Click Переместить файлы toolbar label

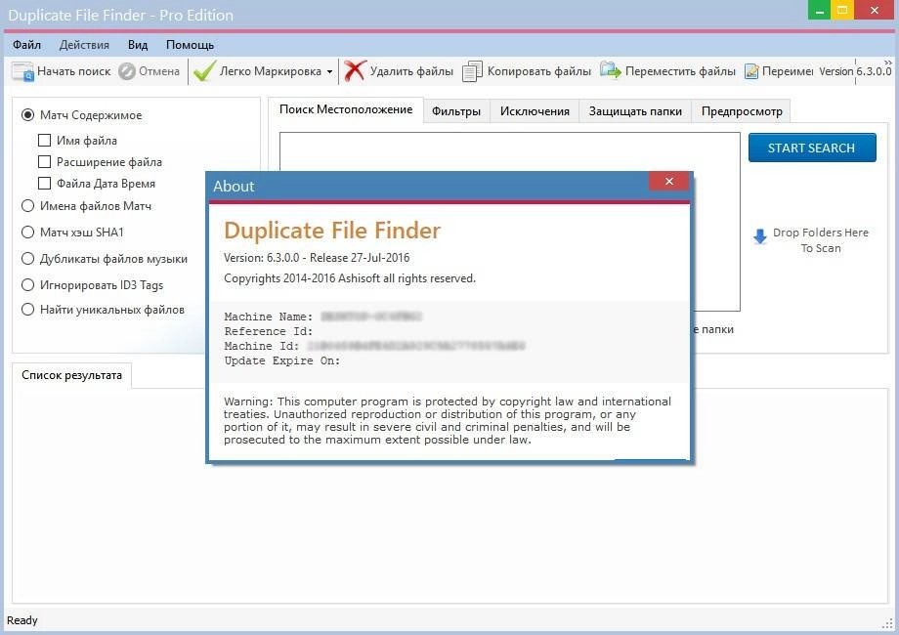point(680,71)
